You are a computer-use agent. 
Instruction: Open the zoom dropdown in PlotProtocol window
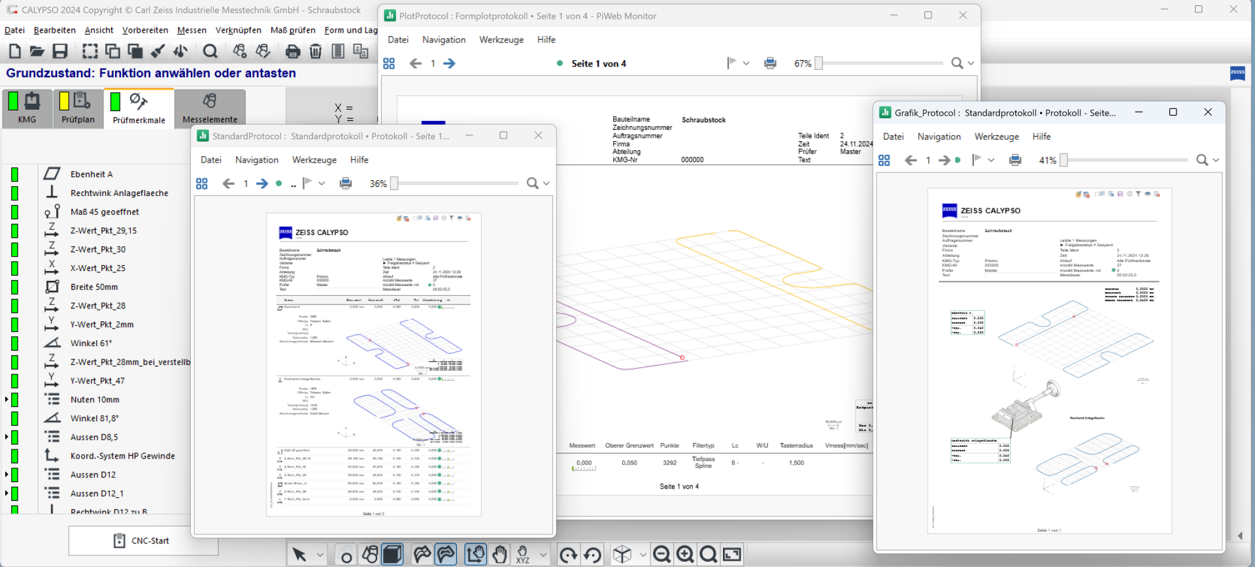pyautogui.click(x=971, y=63)
